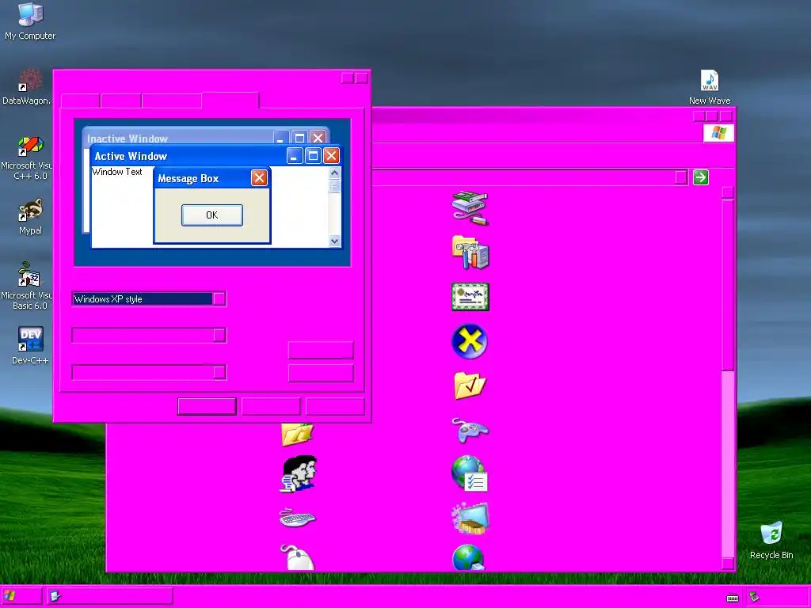Click the tray icon beside the keyboard icon

pyautogui.click(x=755, y=597)
